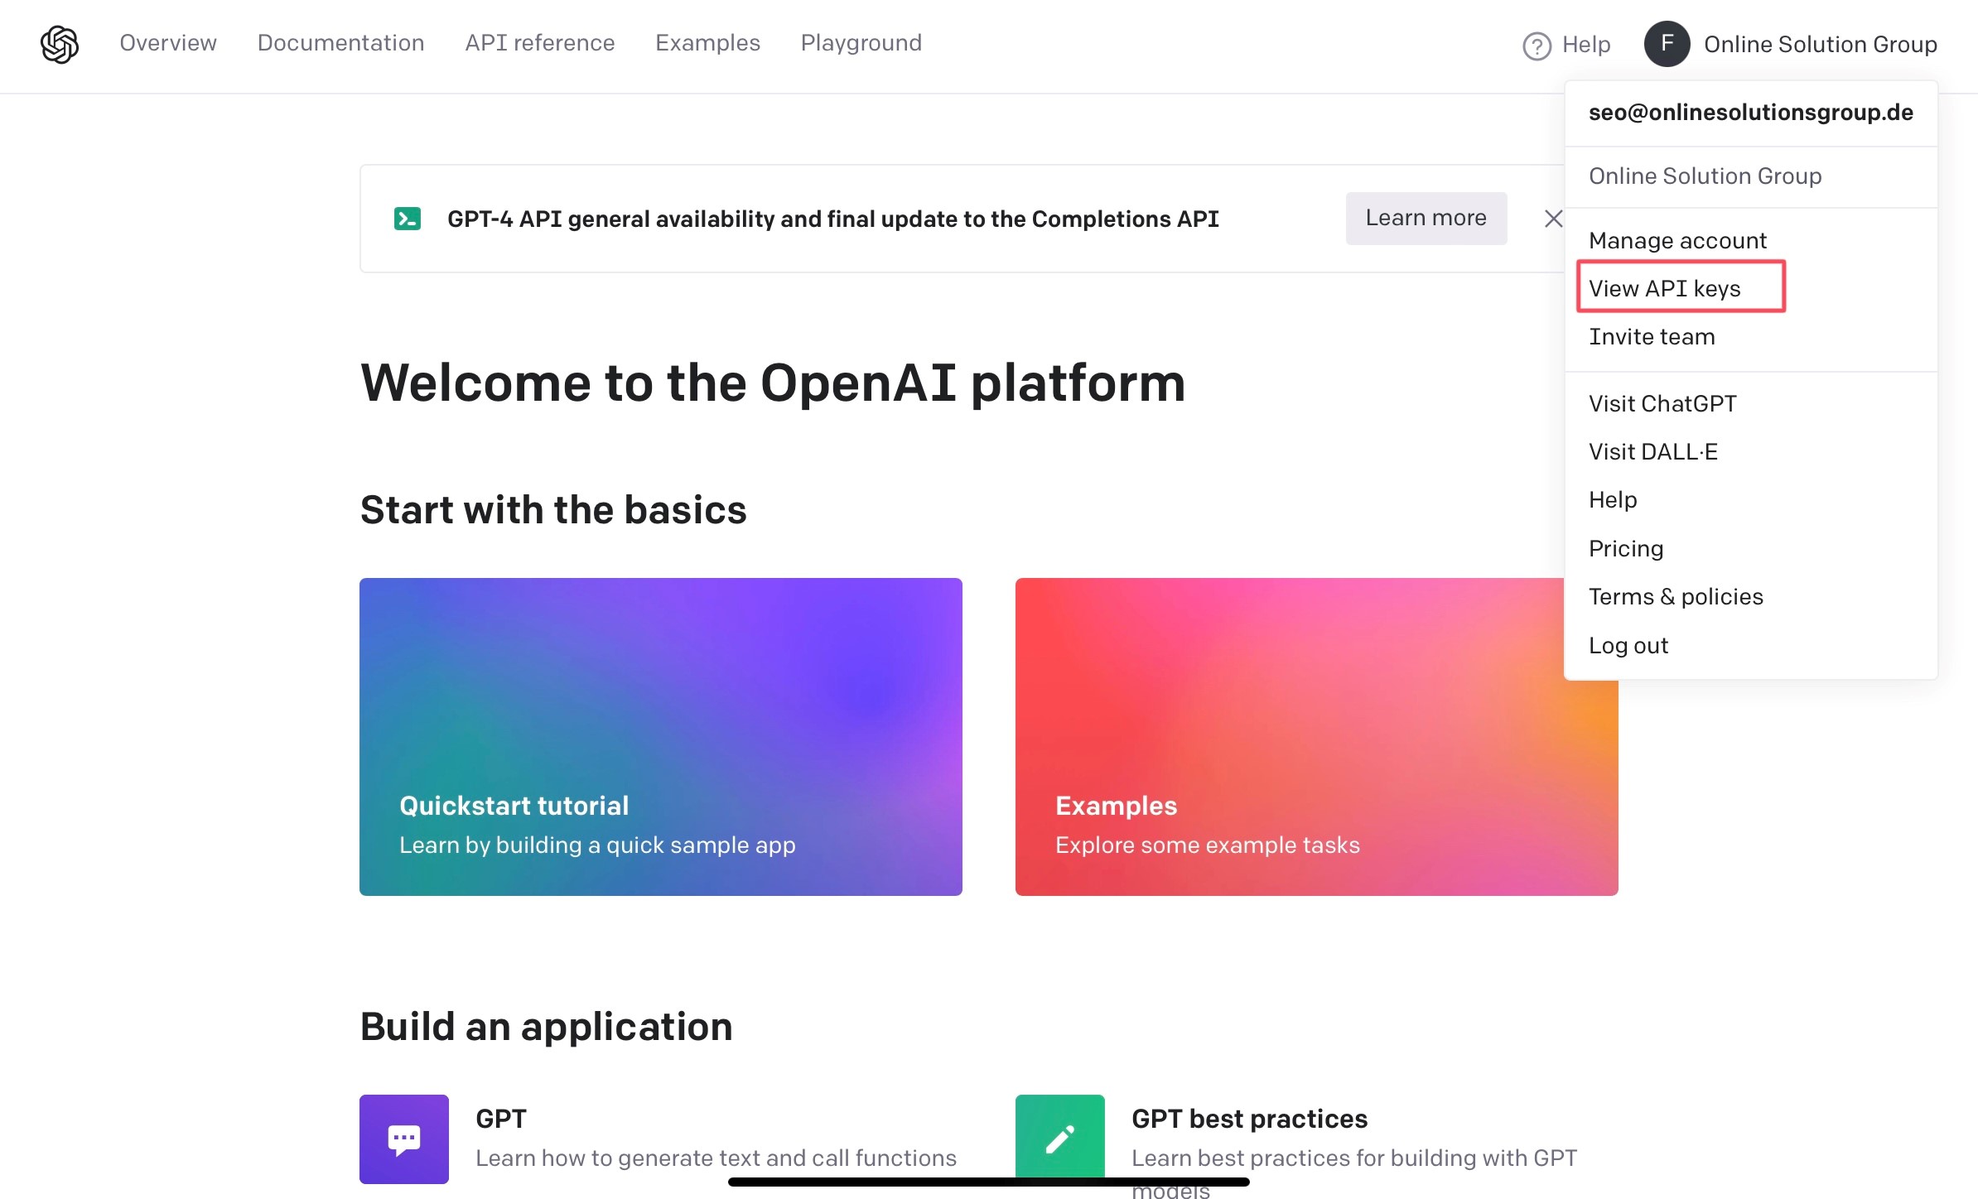Image resolution: width=1978 pixels, height=1199 pixels.
Task: Open the purple GPT chat icon
Action: (x=404, y=1139)
